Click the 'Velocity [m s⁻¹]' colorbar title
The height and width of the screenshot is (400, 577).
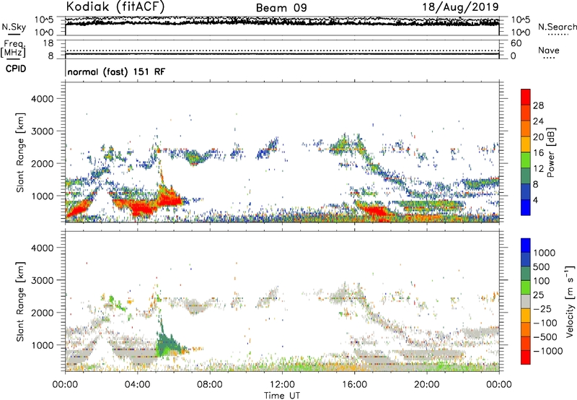570,301
